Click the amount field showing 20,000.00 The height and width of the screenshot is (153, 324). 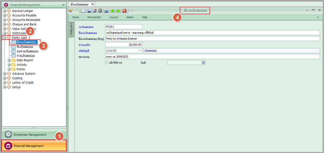tap(124, 45)
